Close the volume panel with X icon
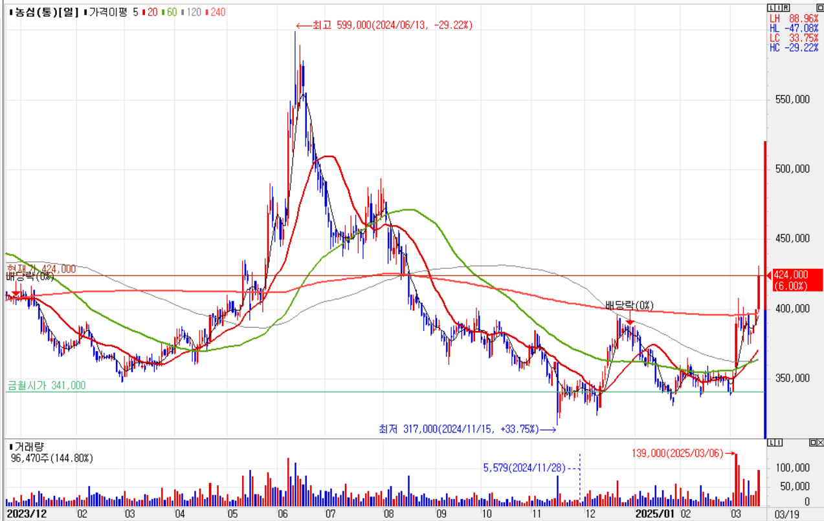The image size is (824, 521). click(x=819, y=443)
